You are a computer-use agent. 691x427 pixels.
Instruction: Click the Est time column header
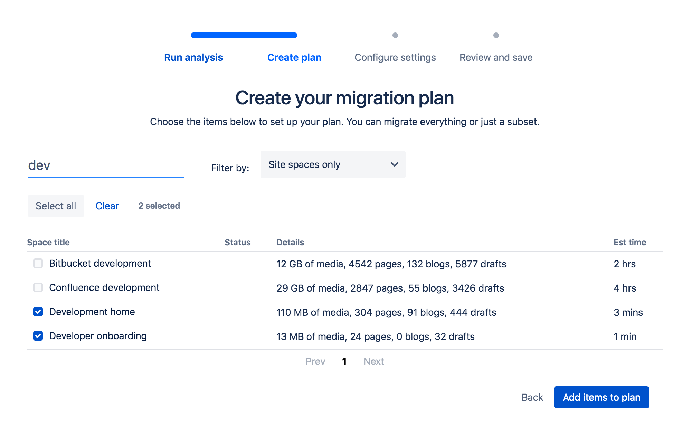pyautogui.click(x=630, y=243)
